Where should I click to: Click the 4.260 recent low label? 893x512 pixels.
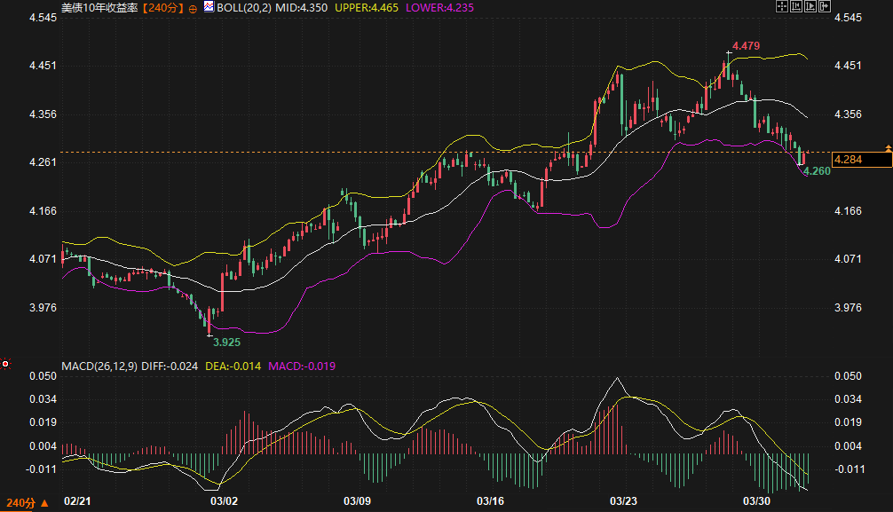tap(816, 170)
